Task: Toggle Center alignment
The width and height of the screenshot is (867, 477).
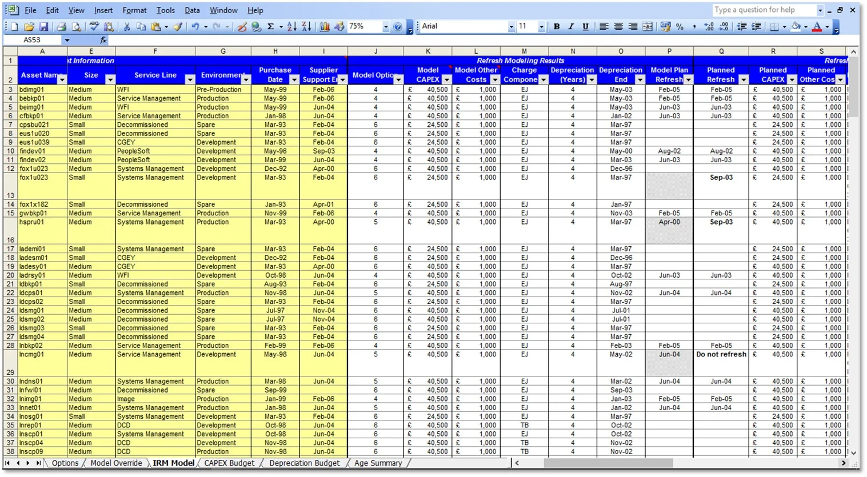Action: [x=618, y=26]
